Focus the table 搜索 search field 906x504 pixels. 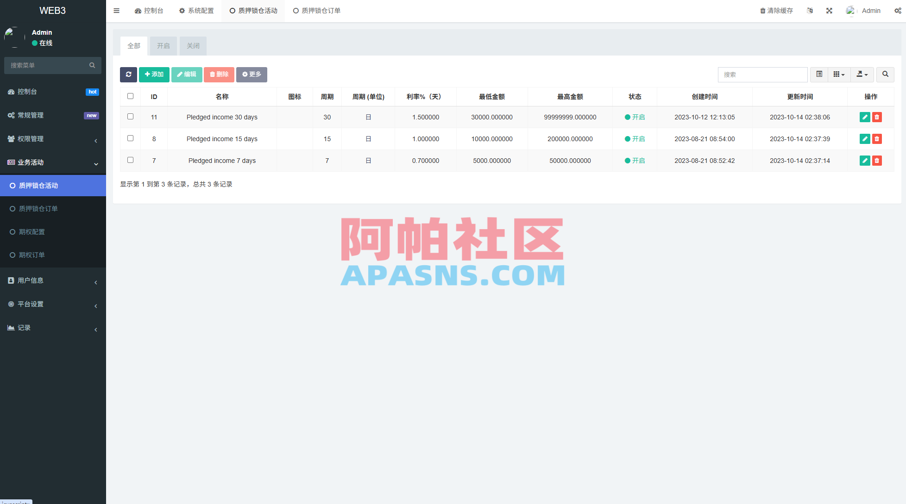[x=762, y=75]
